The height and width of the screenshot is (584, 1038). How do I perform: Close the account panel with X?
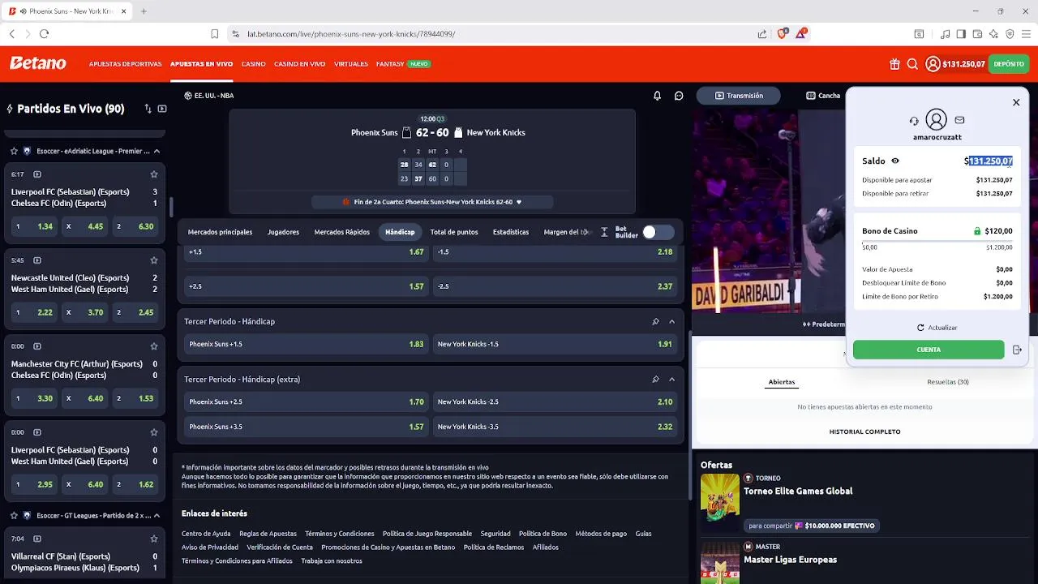click(x=1016, y=102)
